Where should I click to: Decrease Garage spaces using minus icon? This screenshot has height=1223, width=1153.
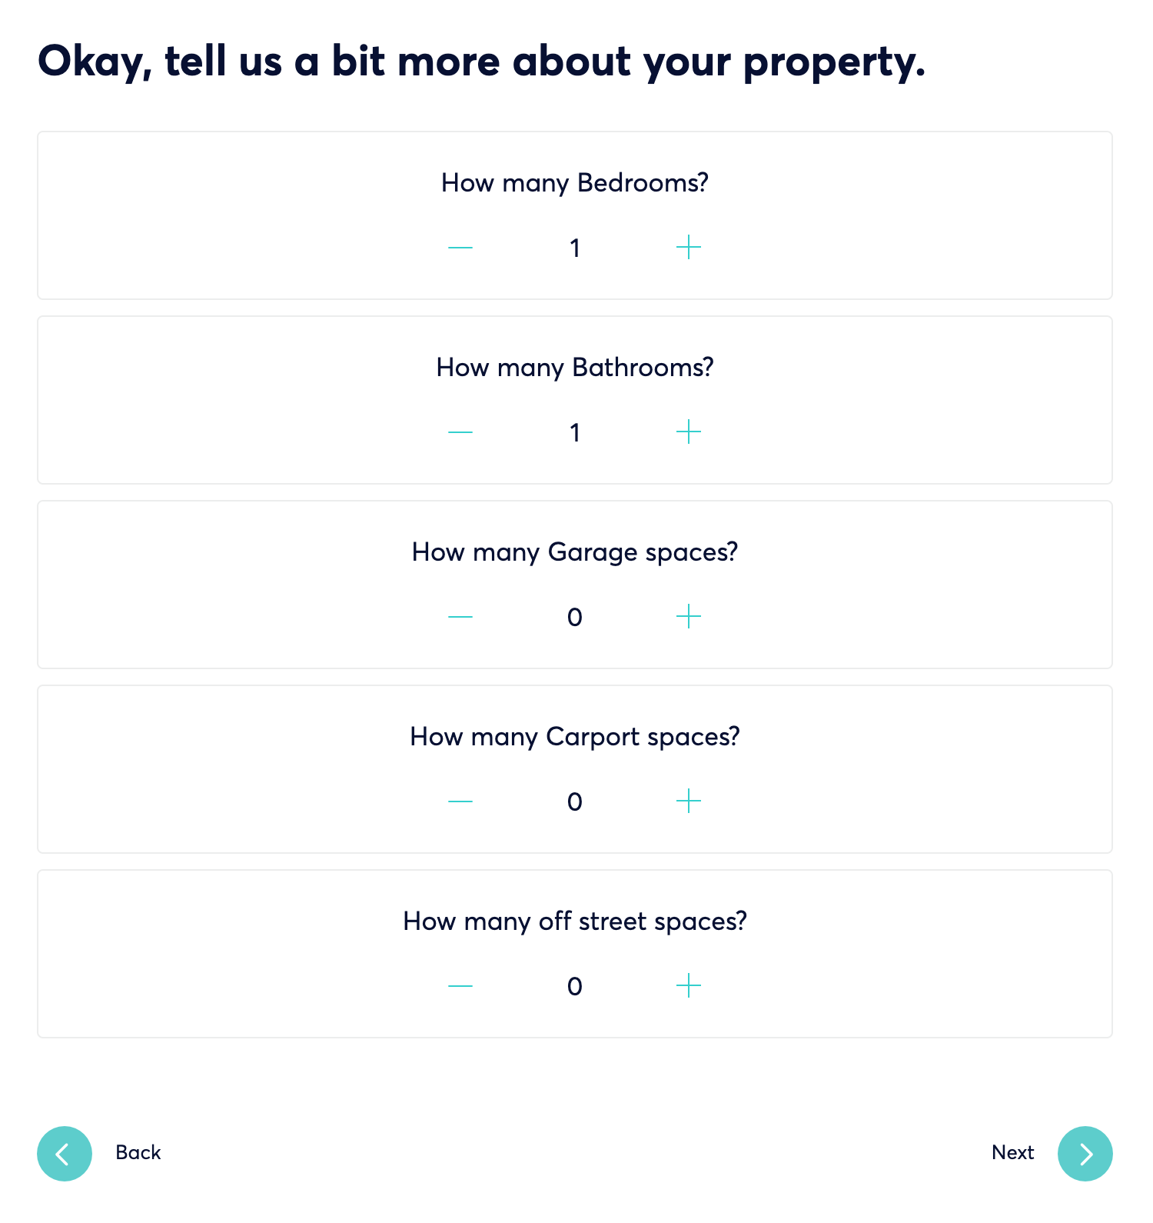[460, 617]
